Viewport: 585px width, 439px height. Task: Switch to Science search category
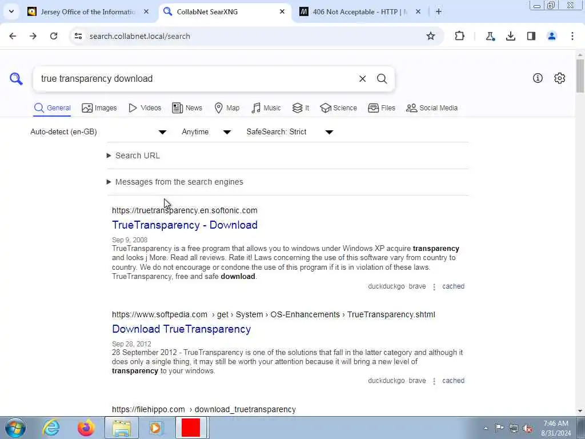[x=338, y=108]
